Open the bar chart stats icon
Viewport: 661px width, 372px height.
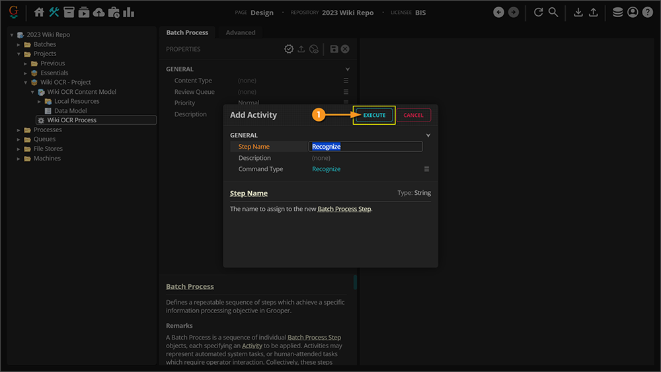[x=128, y=13]
